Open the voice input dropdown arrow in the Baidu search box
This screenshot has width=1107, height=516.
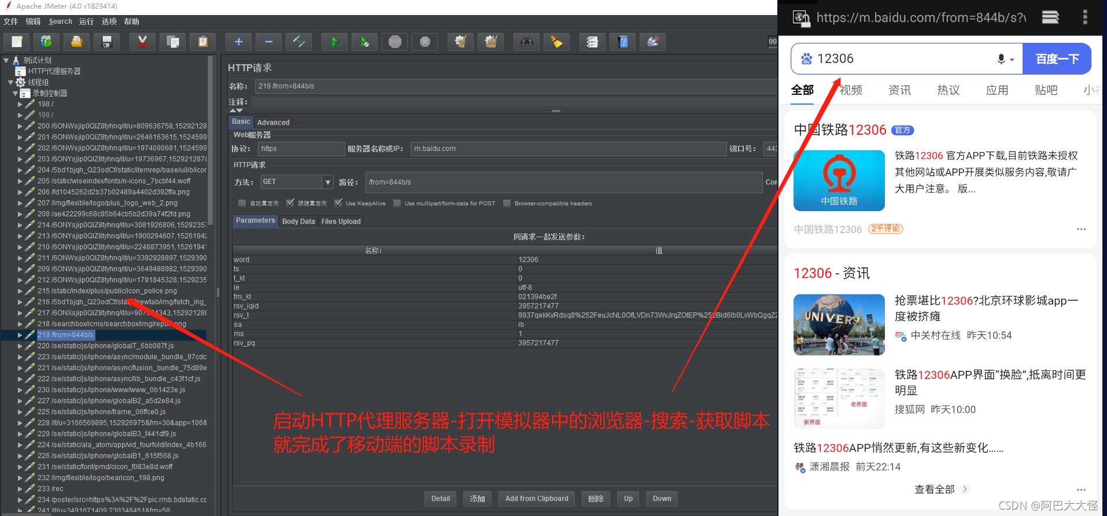point(1012,60)
